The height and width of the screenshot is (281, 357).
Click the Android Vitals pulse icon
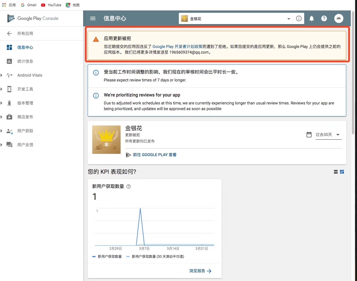tap(9, 75)
